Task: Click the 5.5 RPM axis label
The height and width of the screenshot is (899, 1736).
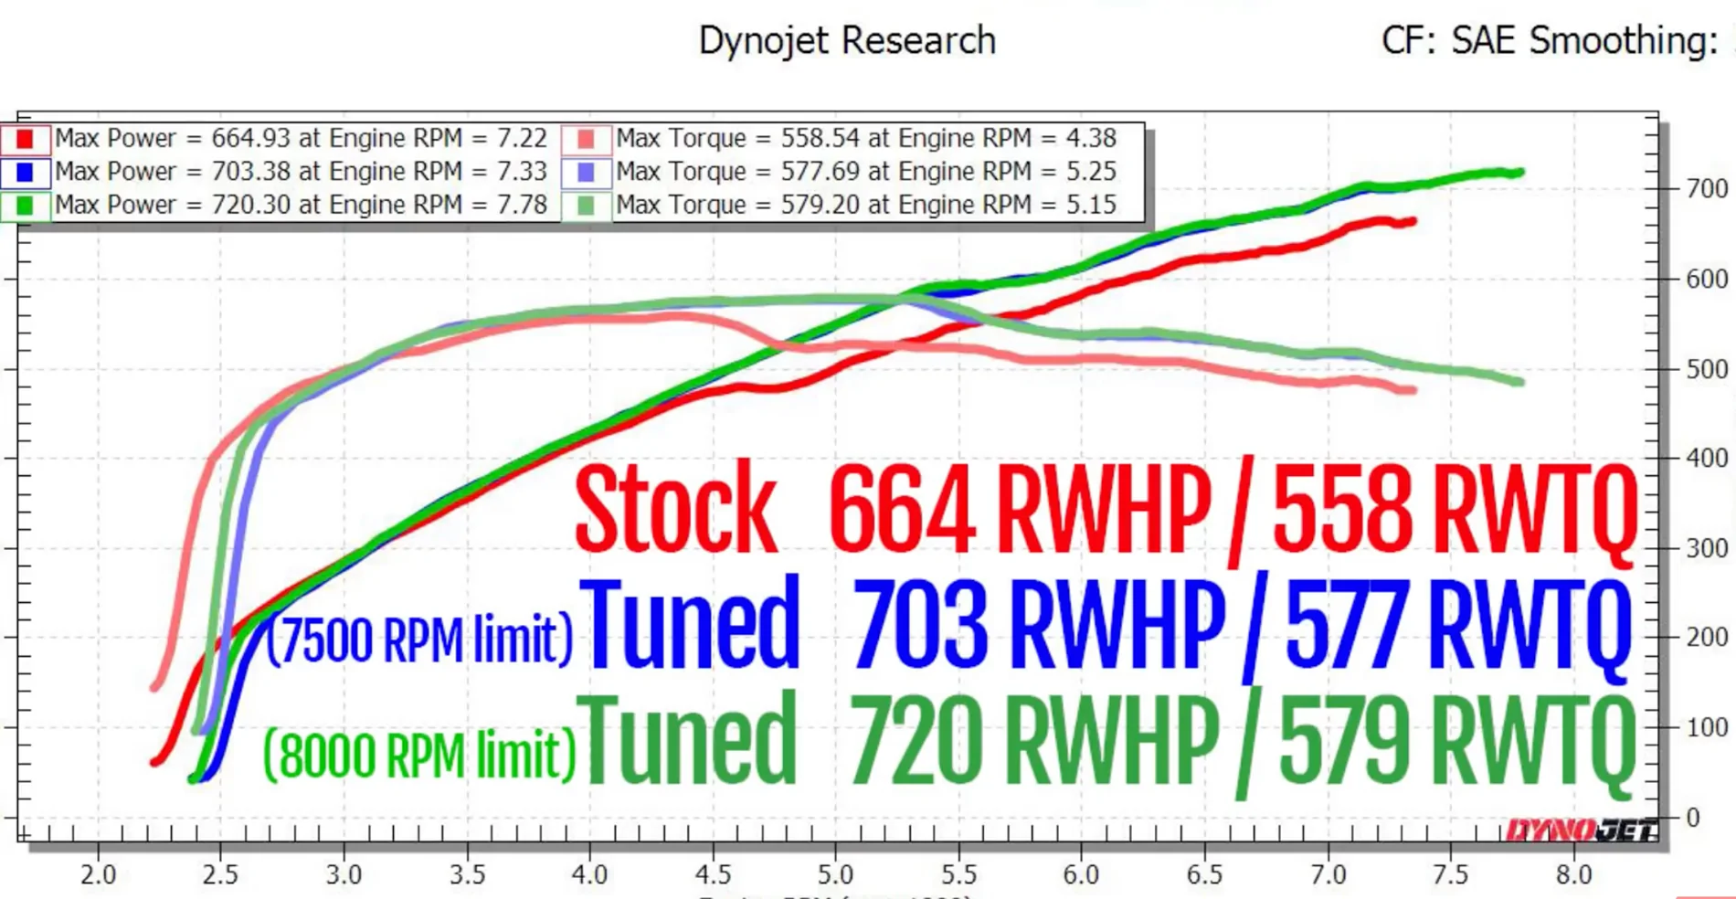Action: coord(958,874)
